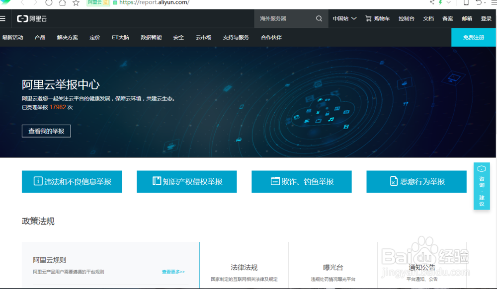Click the green lightning speed-mode icon
This screenshot has height=289, width=497.
coord(440,2)
